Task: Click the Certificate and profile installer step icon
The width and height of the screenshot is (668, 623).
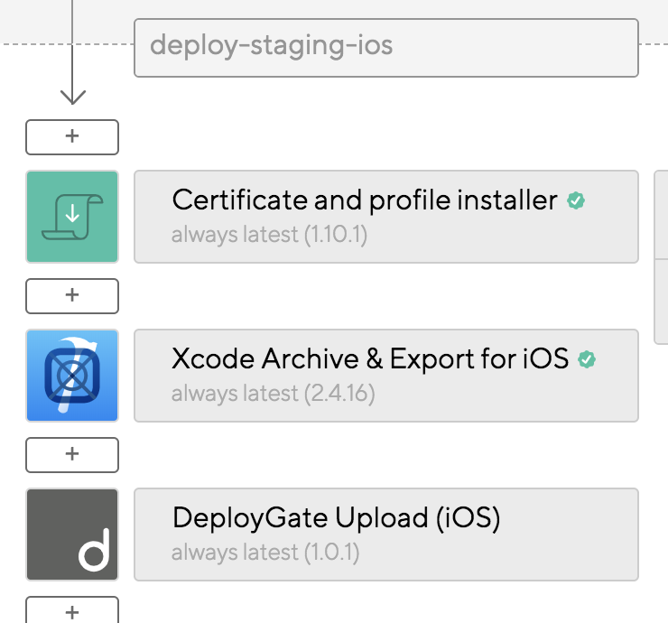Action: click(72, 217)
